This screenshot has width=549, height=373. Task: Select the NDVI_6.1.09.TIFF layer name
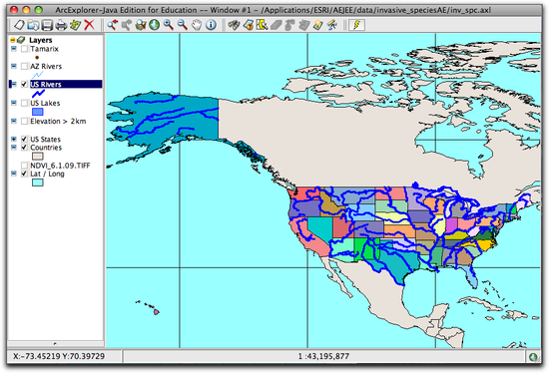point(60,166)
